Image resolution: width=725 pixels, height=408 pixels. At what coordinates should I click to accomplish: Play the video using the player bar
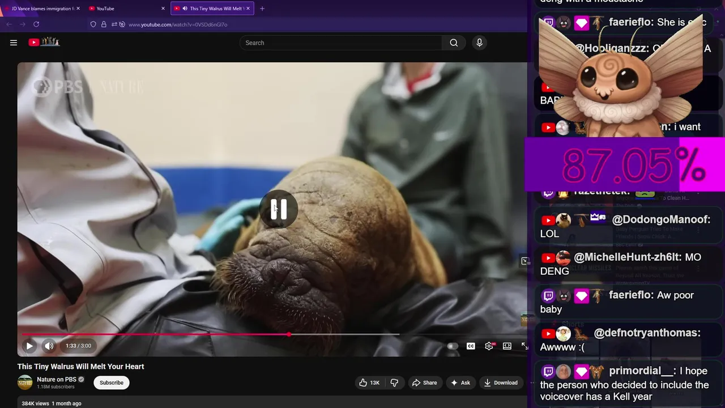(x=29, y=346)
